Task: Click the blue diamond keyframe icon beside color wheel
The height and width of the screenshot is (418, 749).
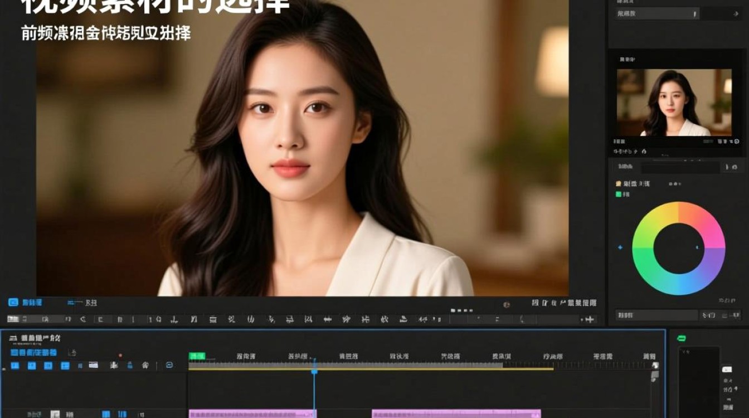Action: 620,247
